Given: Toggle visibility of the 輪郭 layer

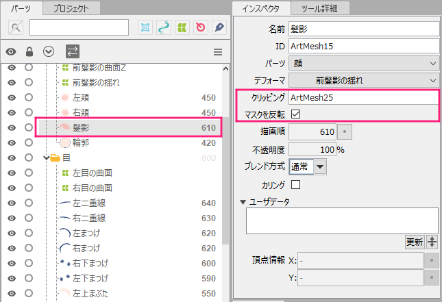Looking at the screenshot, I should pos(12,143).
